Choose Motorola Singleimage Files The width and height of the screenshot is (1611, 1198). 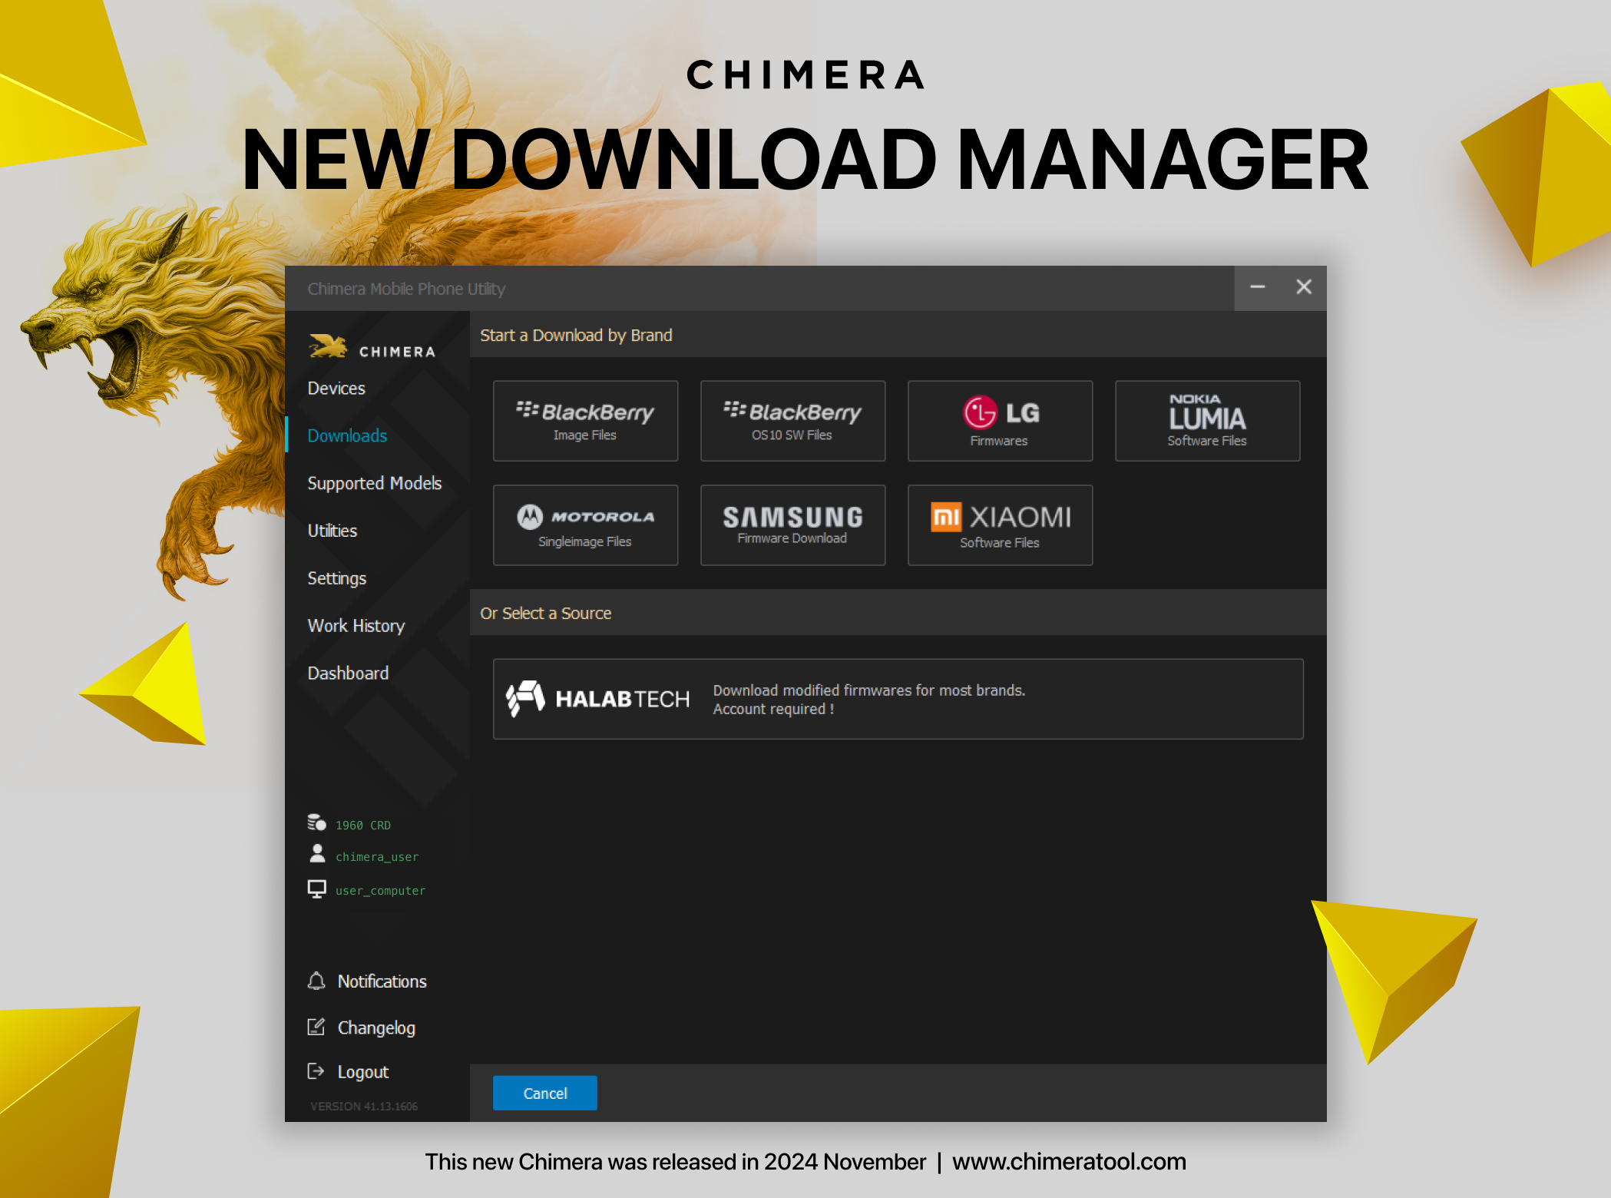(x=585, y=525)
